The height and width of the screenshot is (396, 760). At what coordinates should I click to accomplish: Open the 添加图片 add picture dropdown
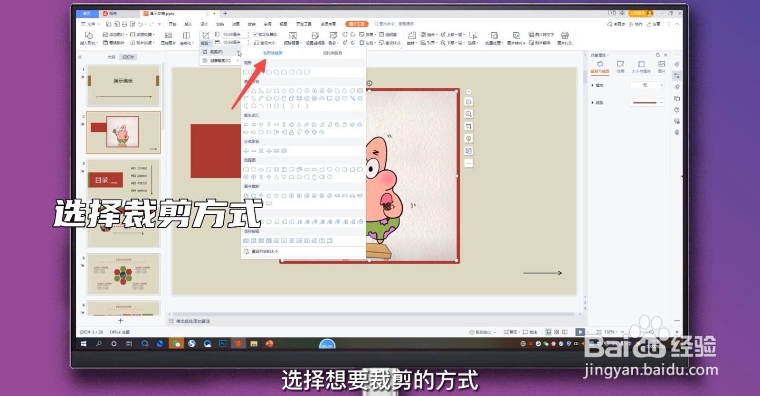tap(115, 35)
